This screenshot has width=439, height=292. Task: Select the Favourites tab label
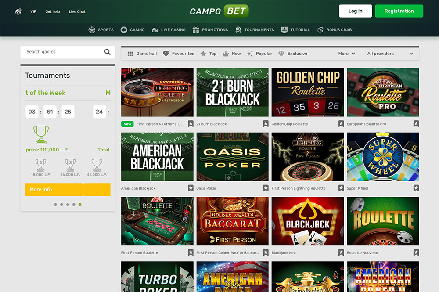coord(183,54)
